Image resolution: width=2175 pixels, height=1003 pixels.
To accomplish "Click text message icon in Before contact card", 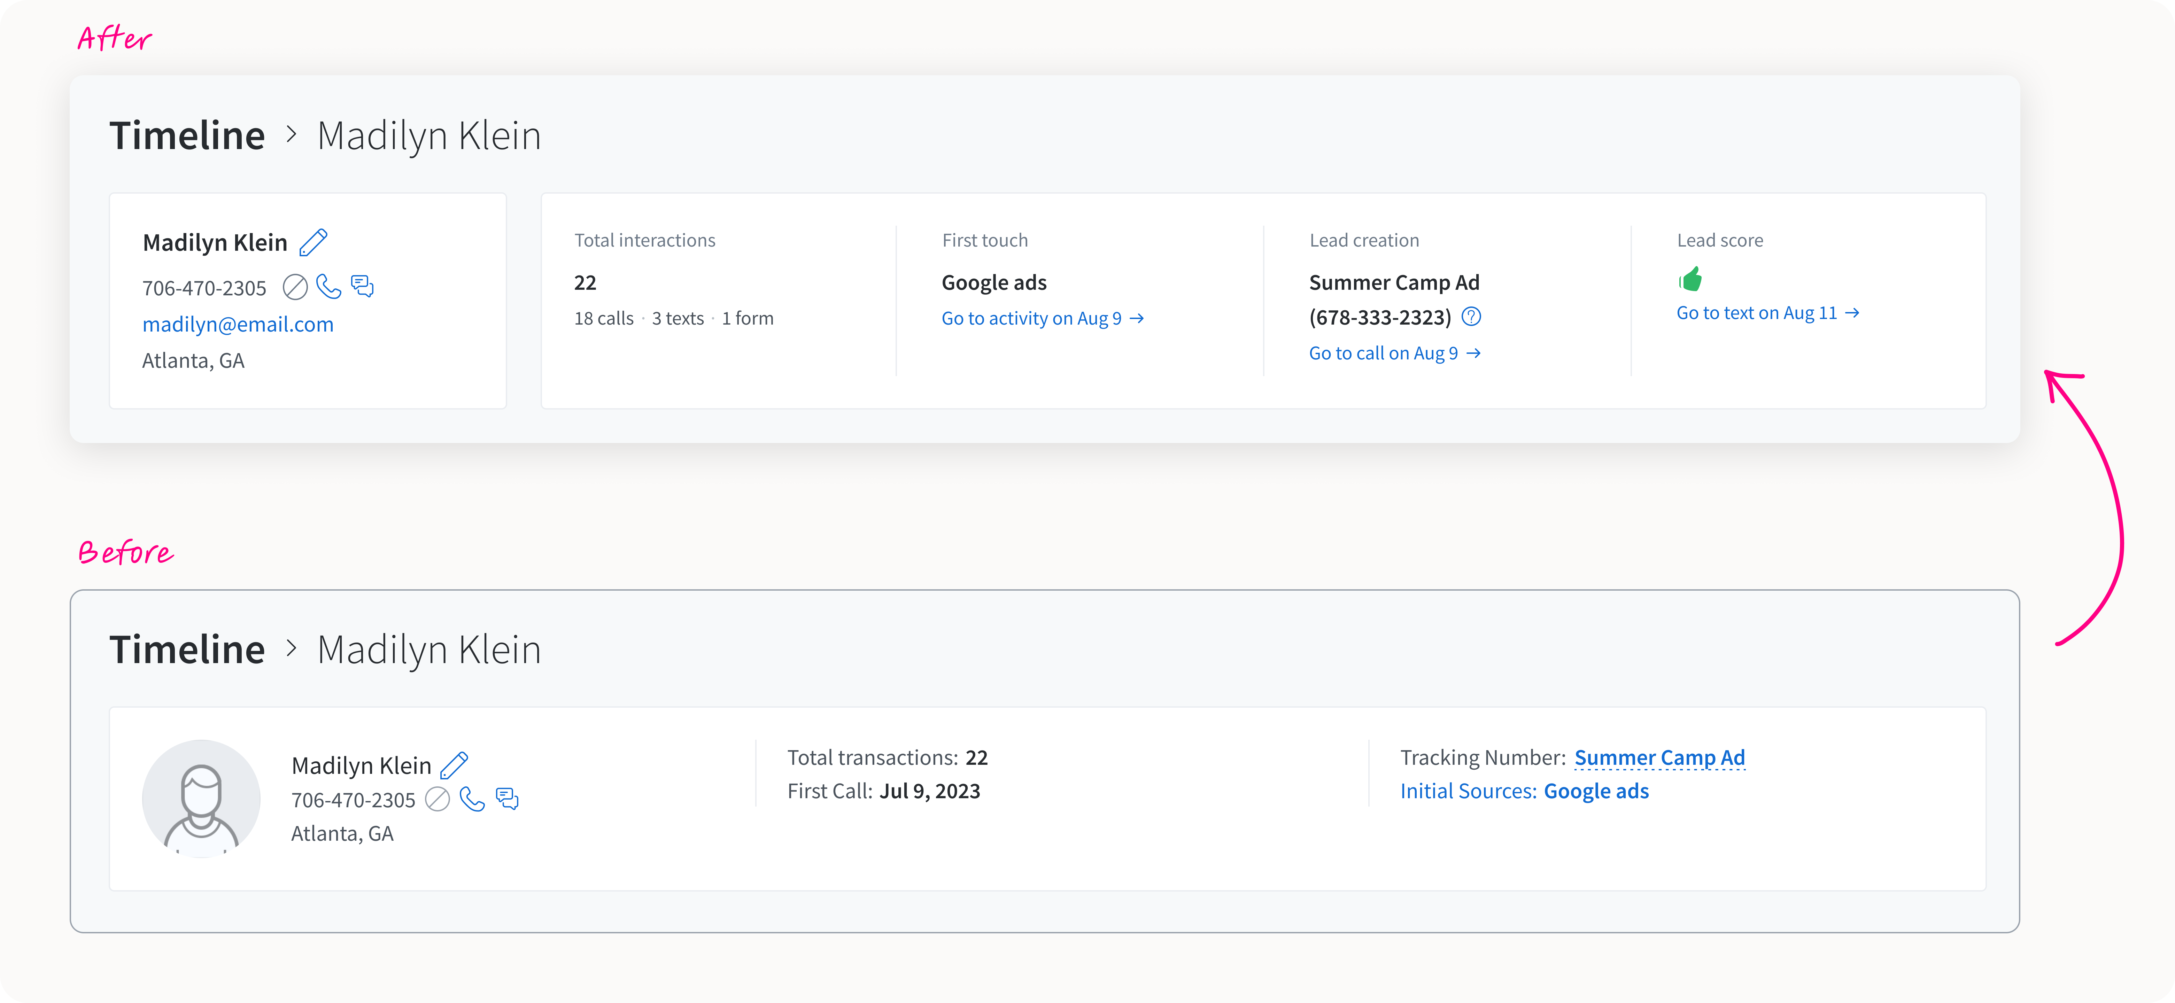I will [506, 799].
